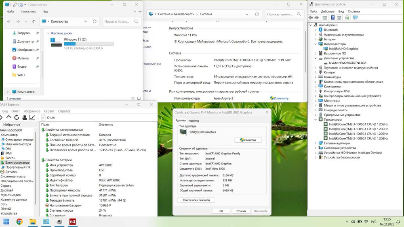
Task: Click Степень износа row in AIDA64
Action: [99, 210]
